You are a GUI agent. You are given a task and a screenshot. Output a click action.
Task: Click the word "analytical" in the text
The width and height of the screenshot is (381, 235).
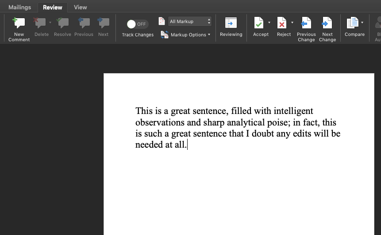[x=246, y=122]
